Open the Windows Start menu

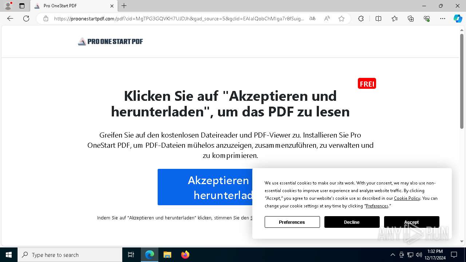(x=9, y=255)
